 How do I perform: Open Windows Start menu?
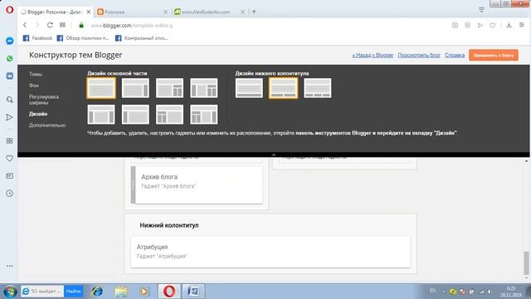pos(10,292)
